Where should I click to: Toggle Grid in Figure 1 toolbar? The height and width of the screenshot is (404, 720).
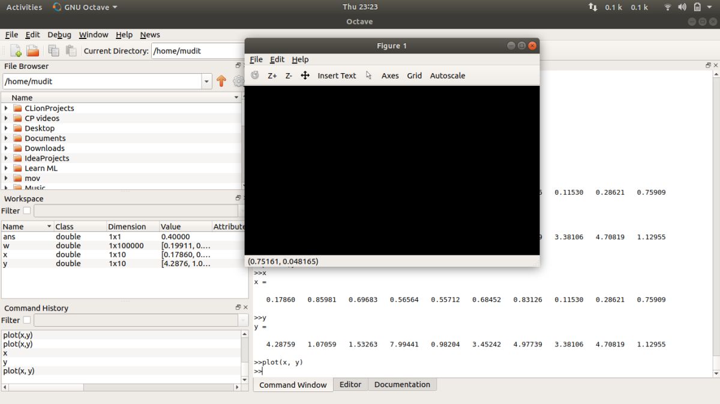point(415,76)
